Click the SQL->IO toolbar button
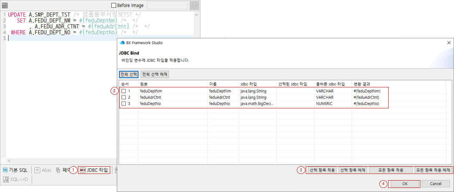The image size is (454, 192). pyautogui.click(x=16, y=179)
